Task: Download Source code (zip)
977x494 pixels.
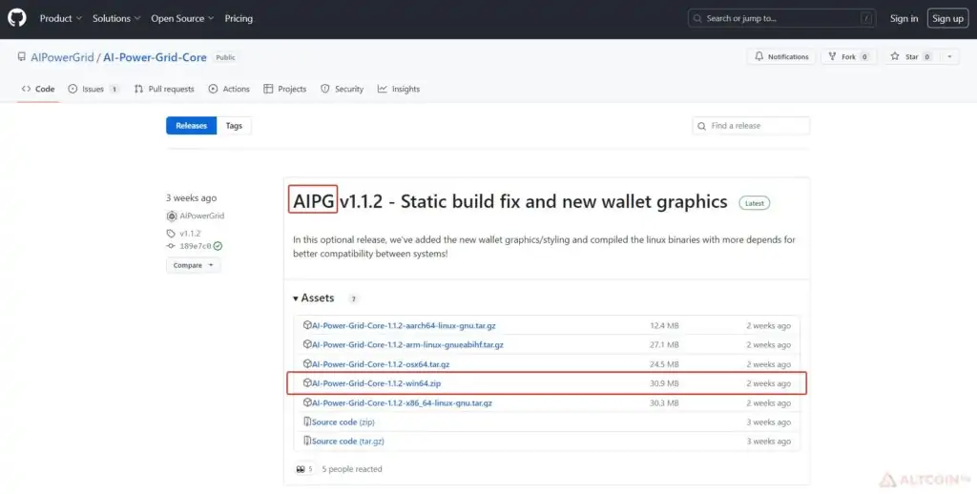Action: pyautogui.click(x=343, y=422)
